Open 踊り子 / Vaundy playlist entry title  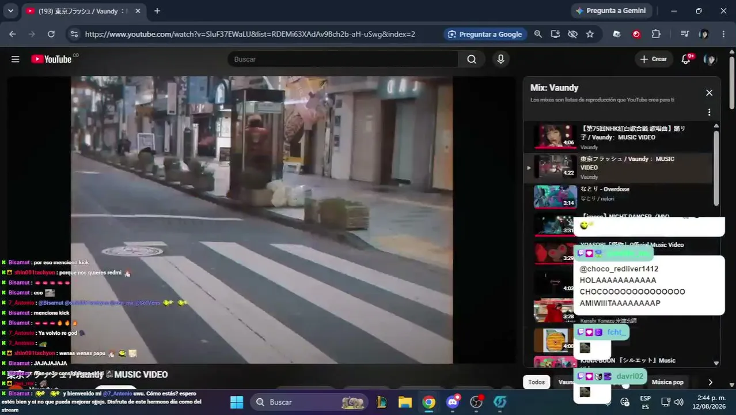click(x=632, y=133)
